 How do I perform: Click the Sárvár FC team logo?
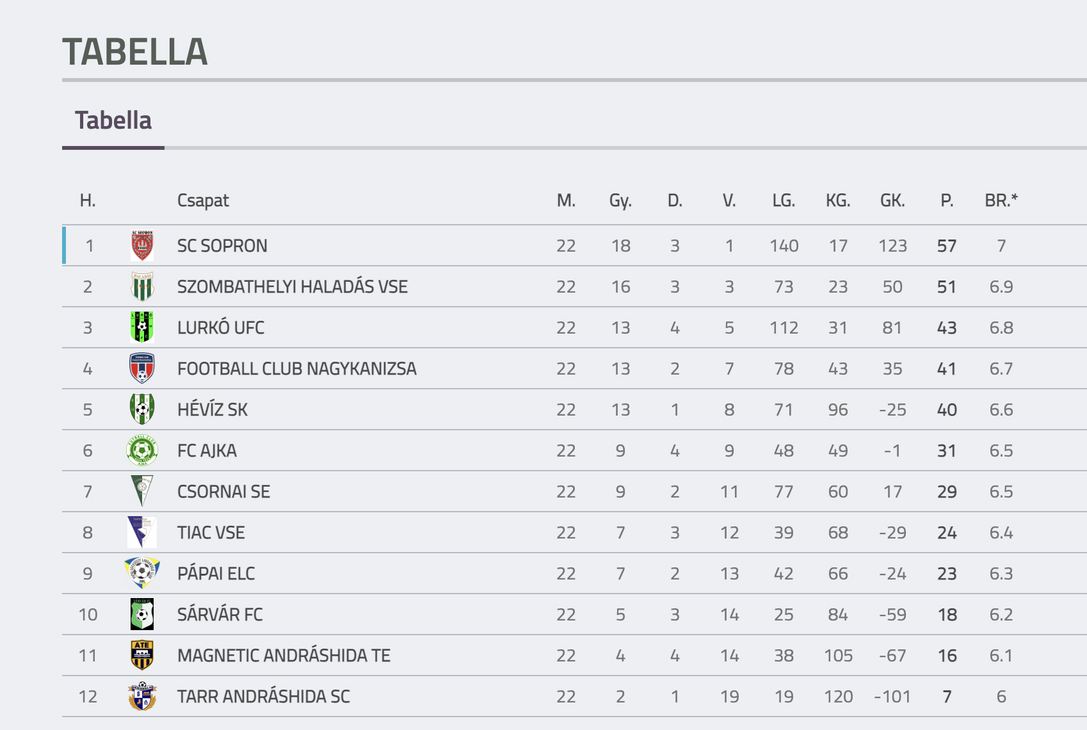coord(142,615)
